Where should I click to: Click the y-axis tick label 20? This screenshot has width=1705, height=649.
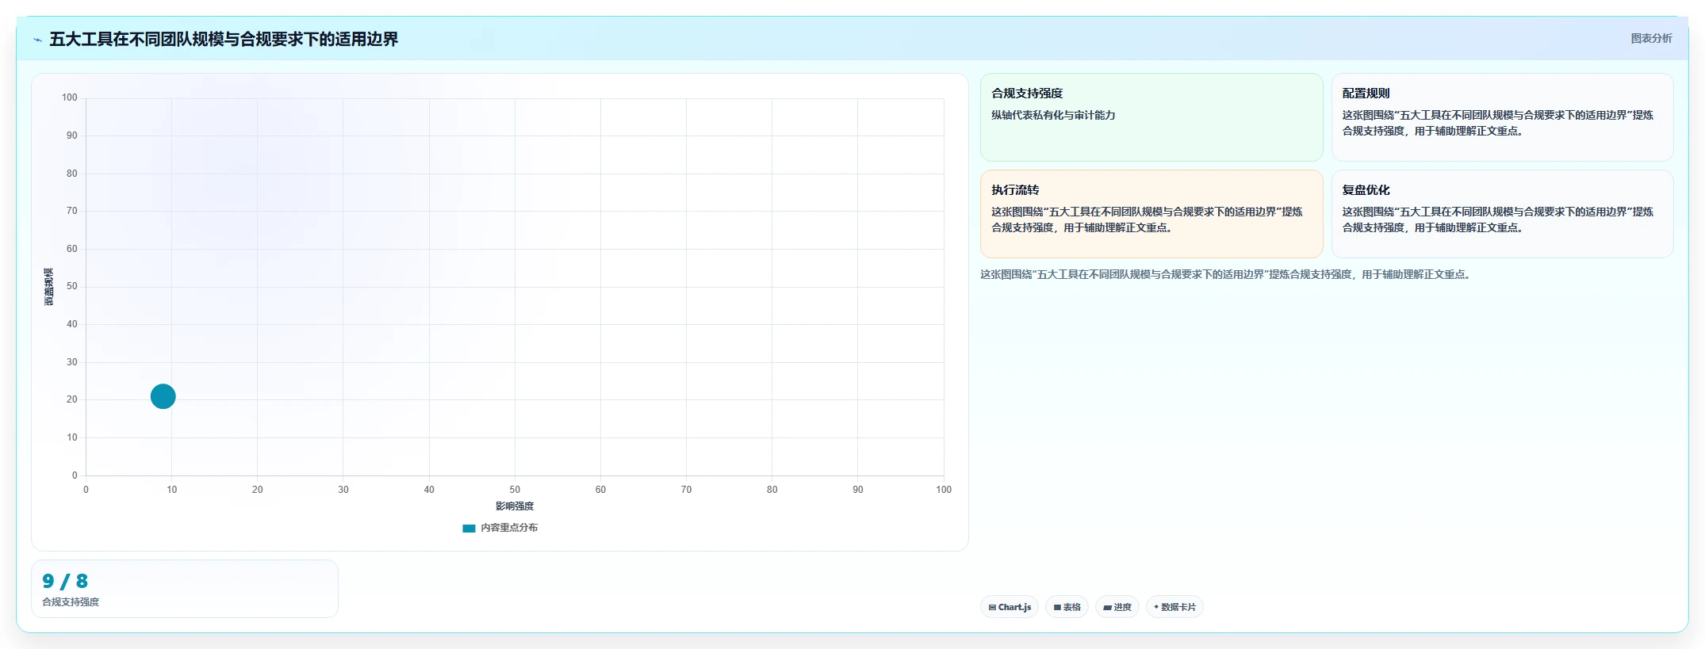pos(72,399)
